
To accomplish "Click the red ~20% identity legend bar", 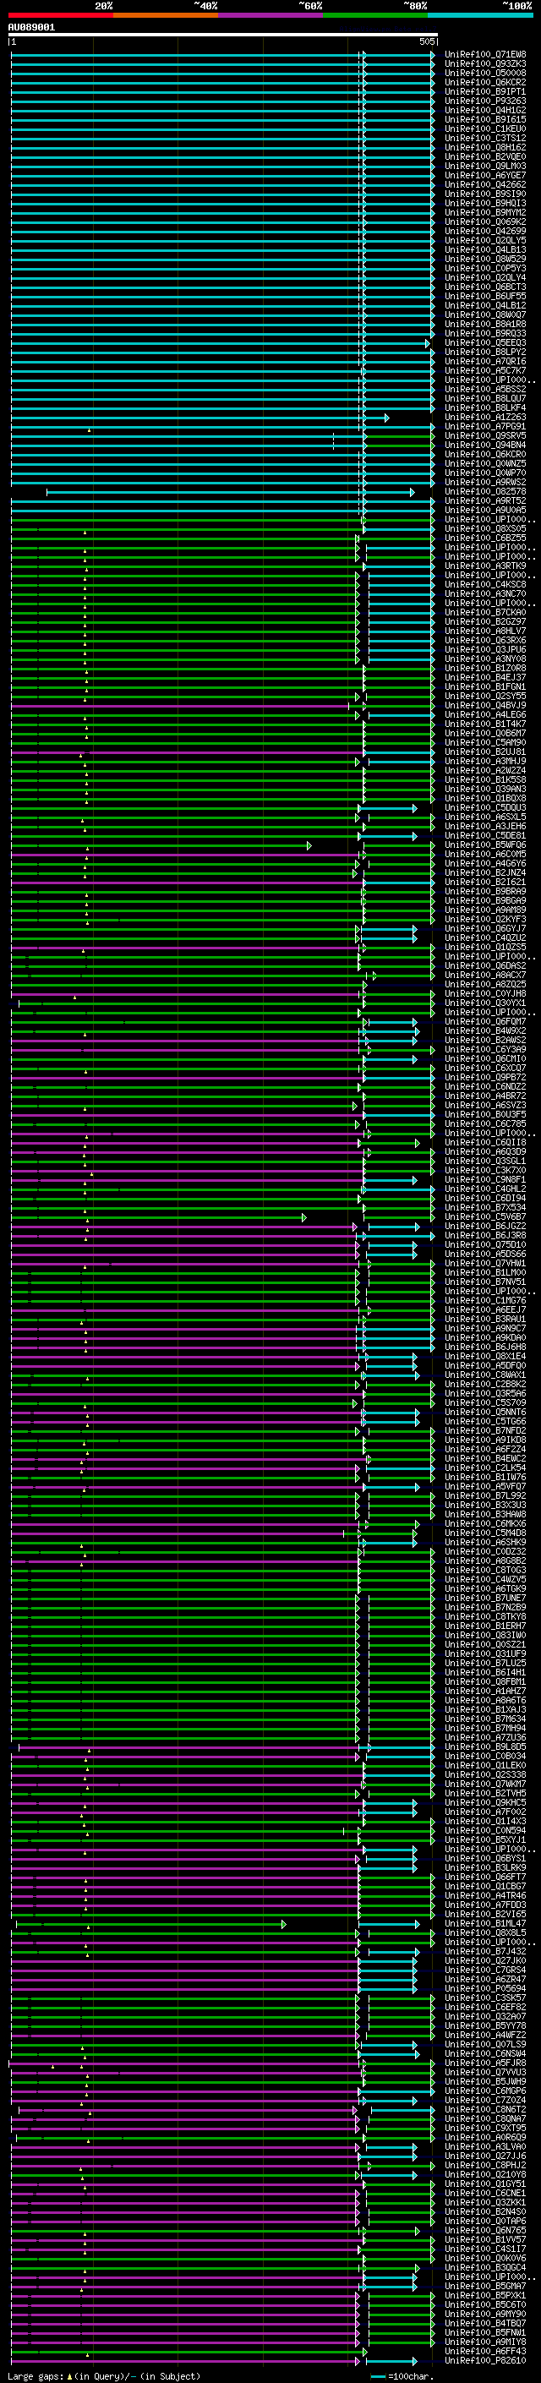I will point(60,16).
